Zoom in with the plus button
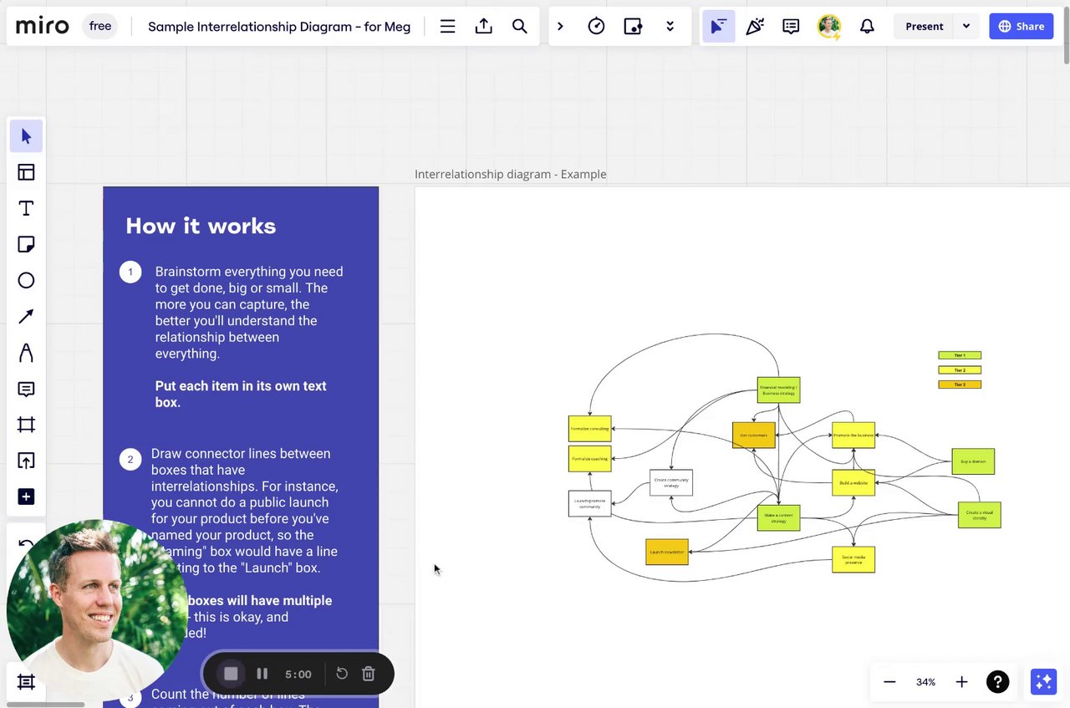This screenshot has width=1070, height=708. [x=961, y=682]
